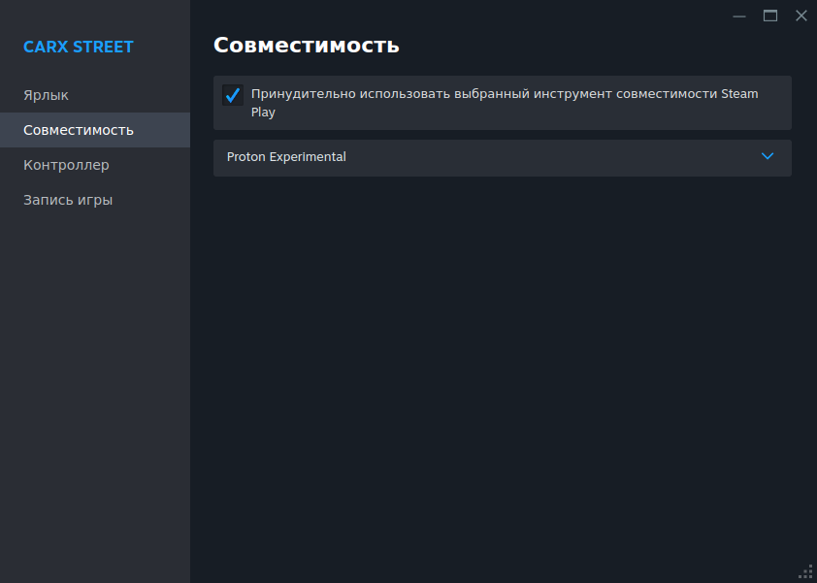Click the forced compatibility option panel

(x=503, y=103)
